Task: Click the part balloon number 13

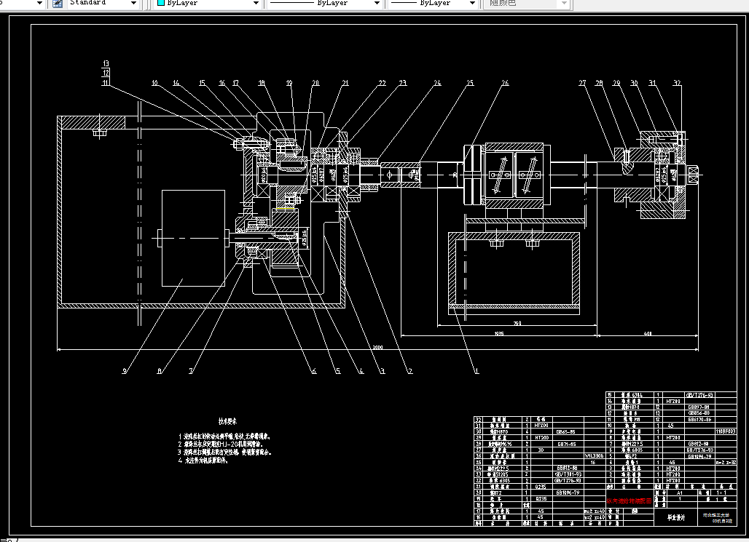Action: tap(106, 63)
